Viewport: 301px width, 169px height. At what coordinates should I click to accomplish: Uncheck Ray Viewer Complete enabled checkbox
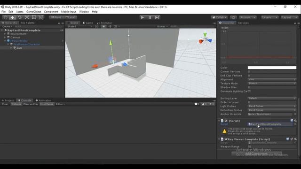point(226,139)
